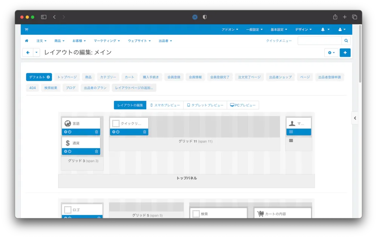The height and width of the screenshot is (238, 377).
Task: Click the browser share icon
Action: 335,17
